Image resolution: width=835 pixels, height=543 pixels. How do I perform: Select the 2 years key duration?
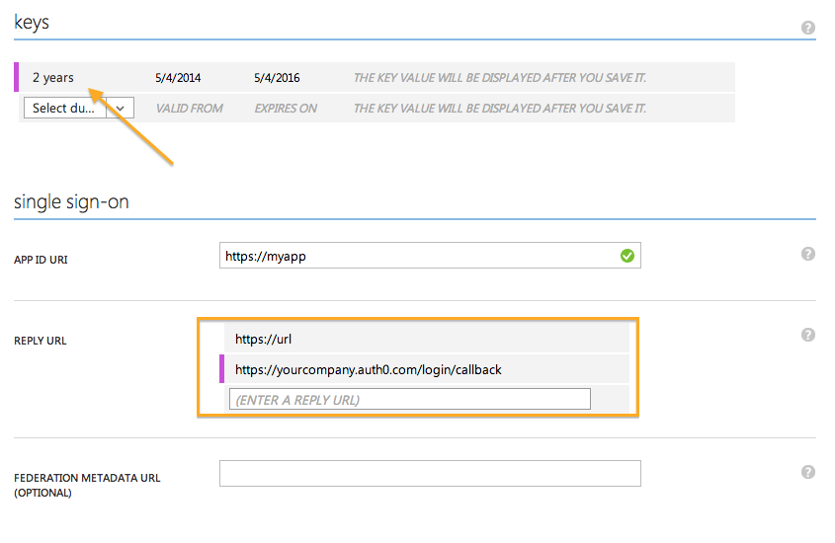[x=53, y=78]
